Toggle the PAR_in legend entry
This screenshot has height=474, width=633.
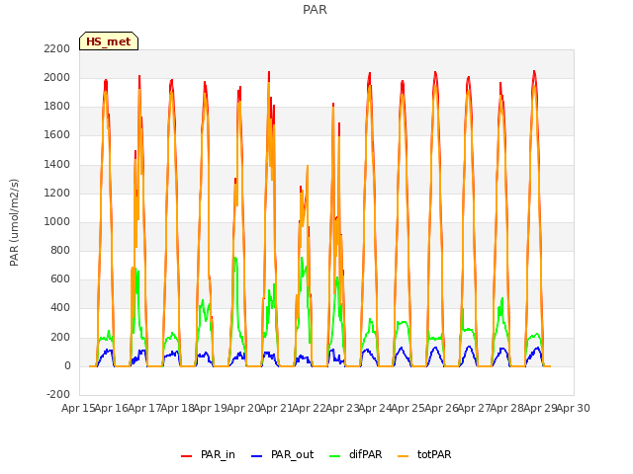[208, 454]
